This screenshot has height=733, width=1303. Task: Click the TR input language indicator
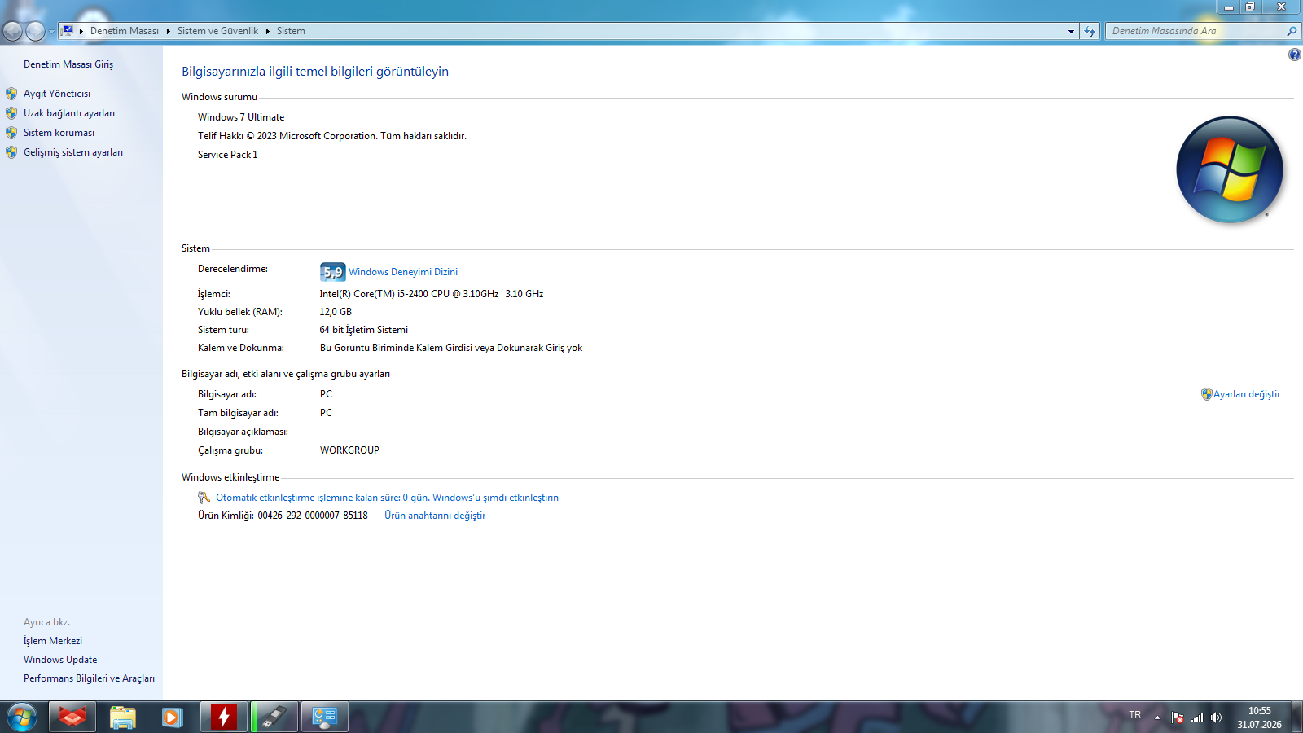click(x=1135, y=715)
